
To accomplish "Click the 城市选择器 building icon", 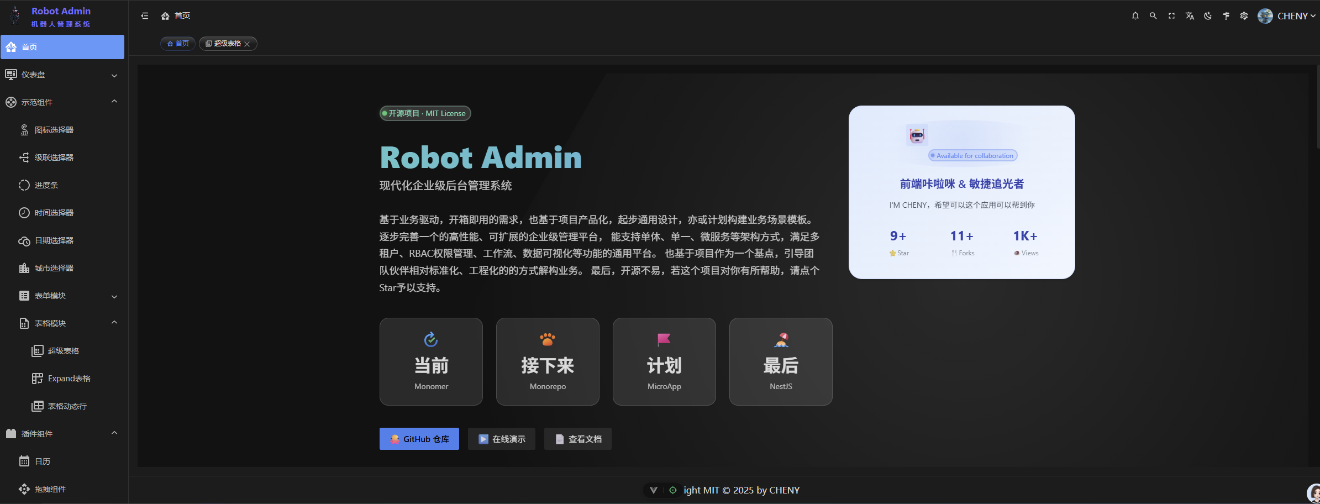I will pyautogui.click(x=24, y=268).
